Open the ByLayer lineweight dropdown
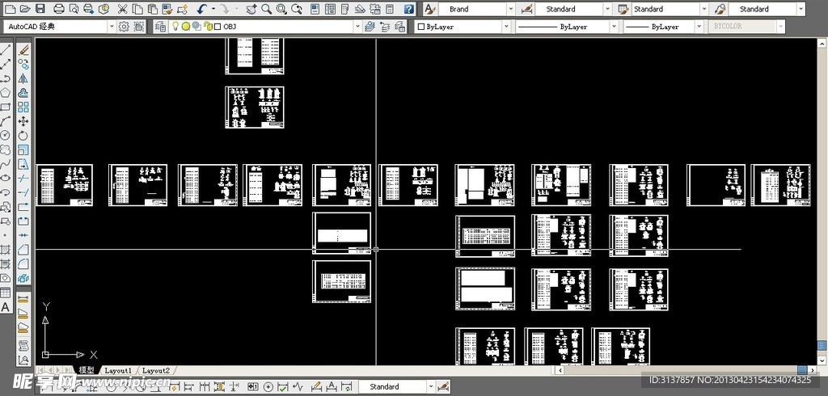The height and width of the screenshot is (396, 828). coord(699,27)
